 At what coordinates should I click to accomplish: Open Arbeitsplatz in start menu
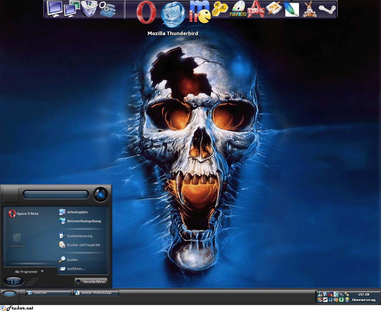click(74, 212)
